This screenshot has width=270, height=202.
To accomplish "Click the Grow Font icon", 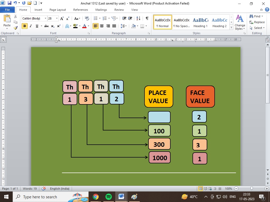I will pos(62,18).
